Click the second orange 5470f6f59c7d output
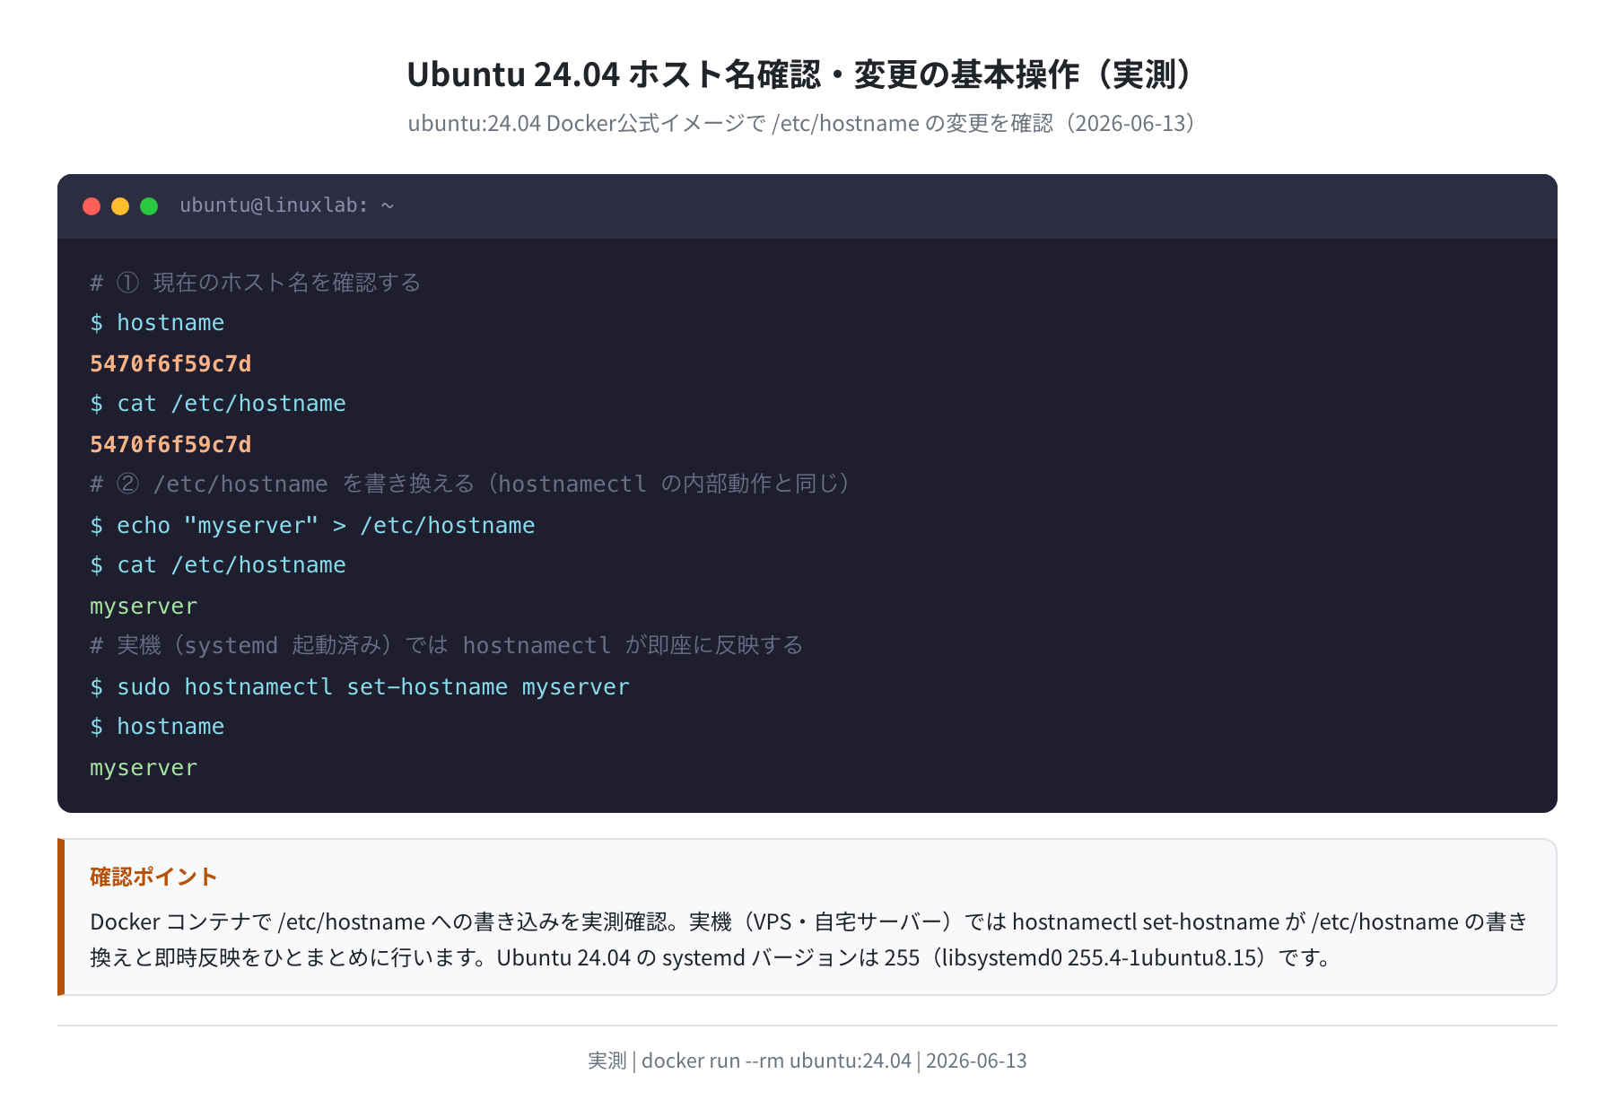This screenshot has width=1615, height=1109. point(170,444)
